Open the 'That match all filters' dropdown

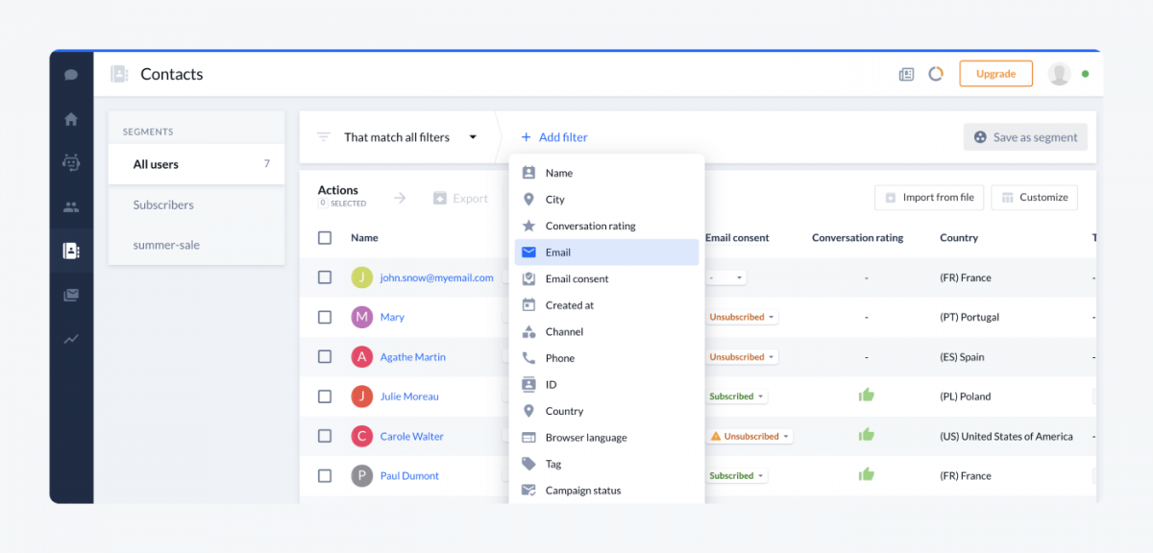tap(410, 137)
